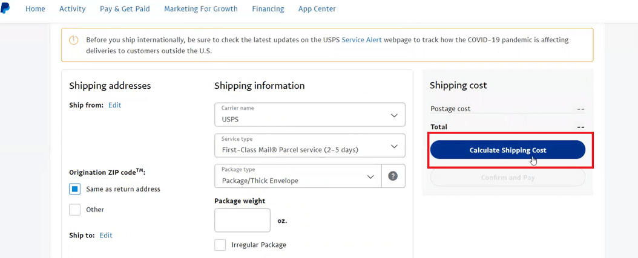This screenshot has height=258, width=638.
Task: Check the Same as return address box
Action: click(75, 189)
